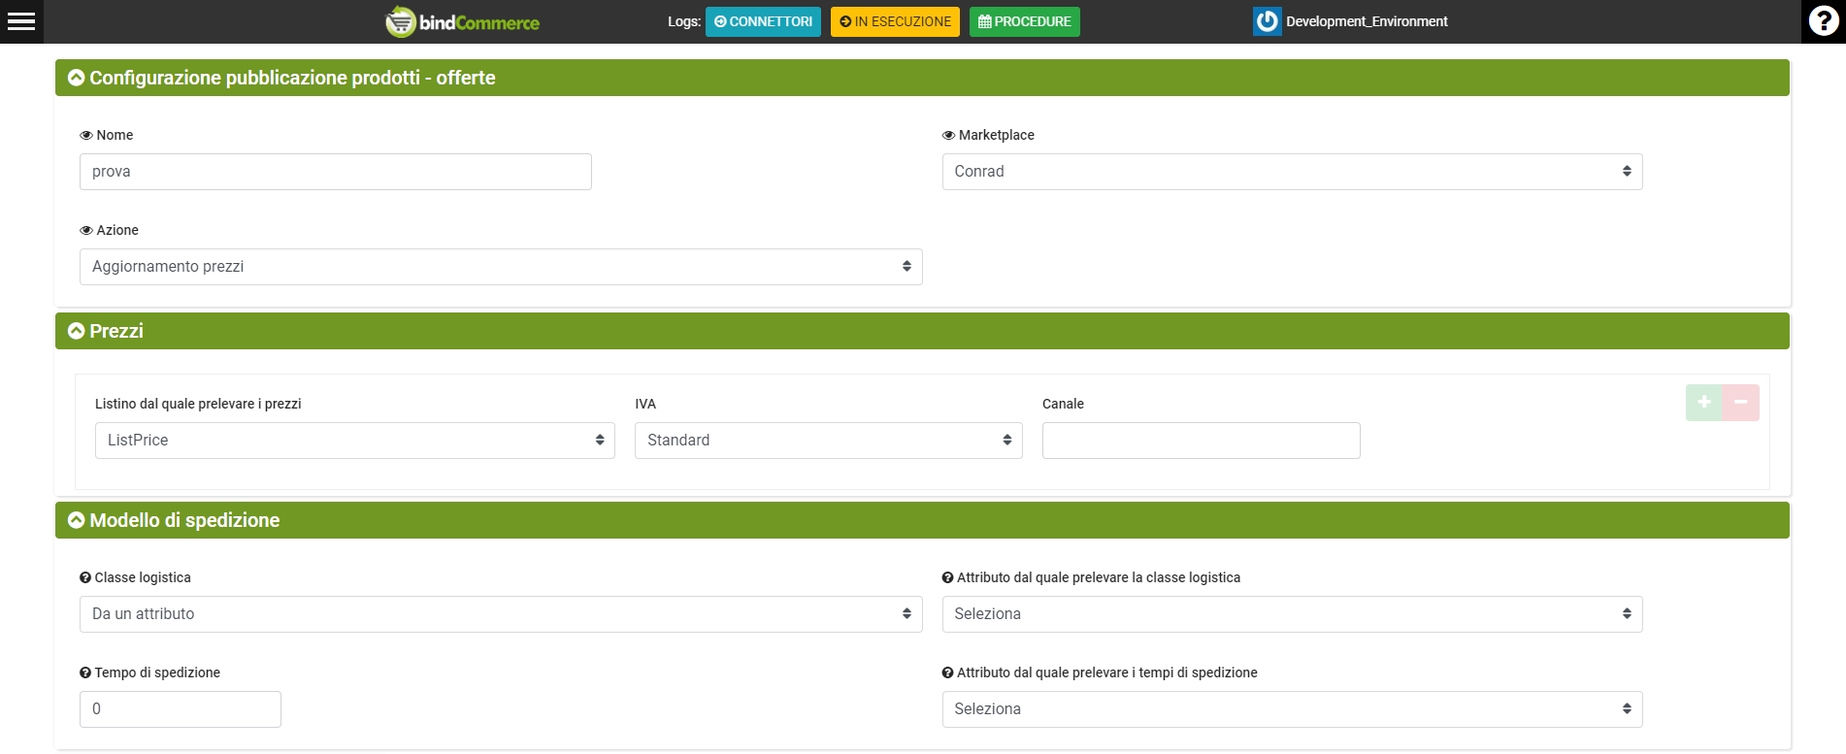Collapse the Prezzi section header
The image size is (1846, 754).
(77, 331)
